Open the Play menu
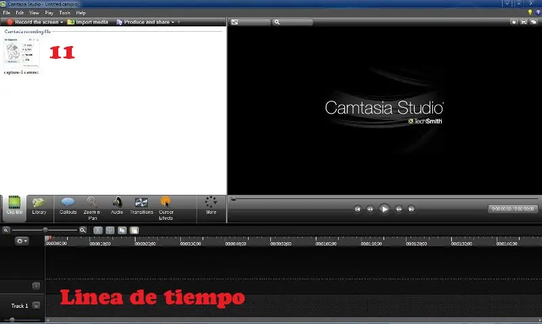The width and height of the screenshot is (542, 324). 49,13
